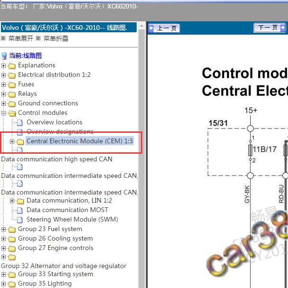This screenshot has height=288, width=288.
Task: Open Central Electronic Module (CEM) 1:3
Action: [80, 141]
